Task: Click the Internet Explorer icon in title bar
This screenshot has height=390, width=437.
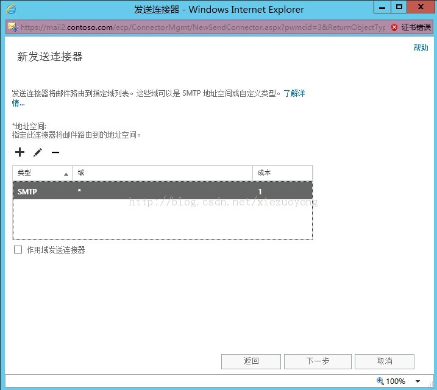Action: tap(10, 9)
